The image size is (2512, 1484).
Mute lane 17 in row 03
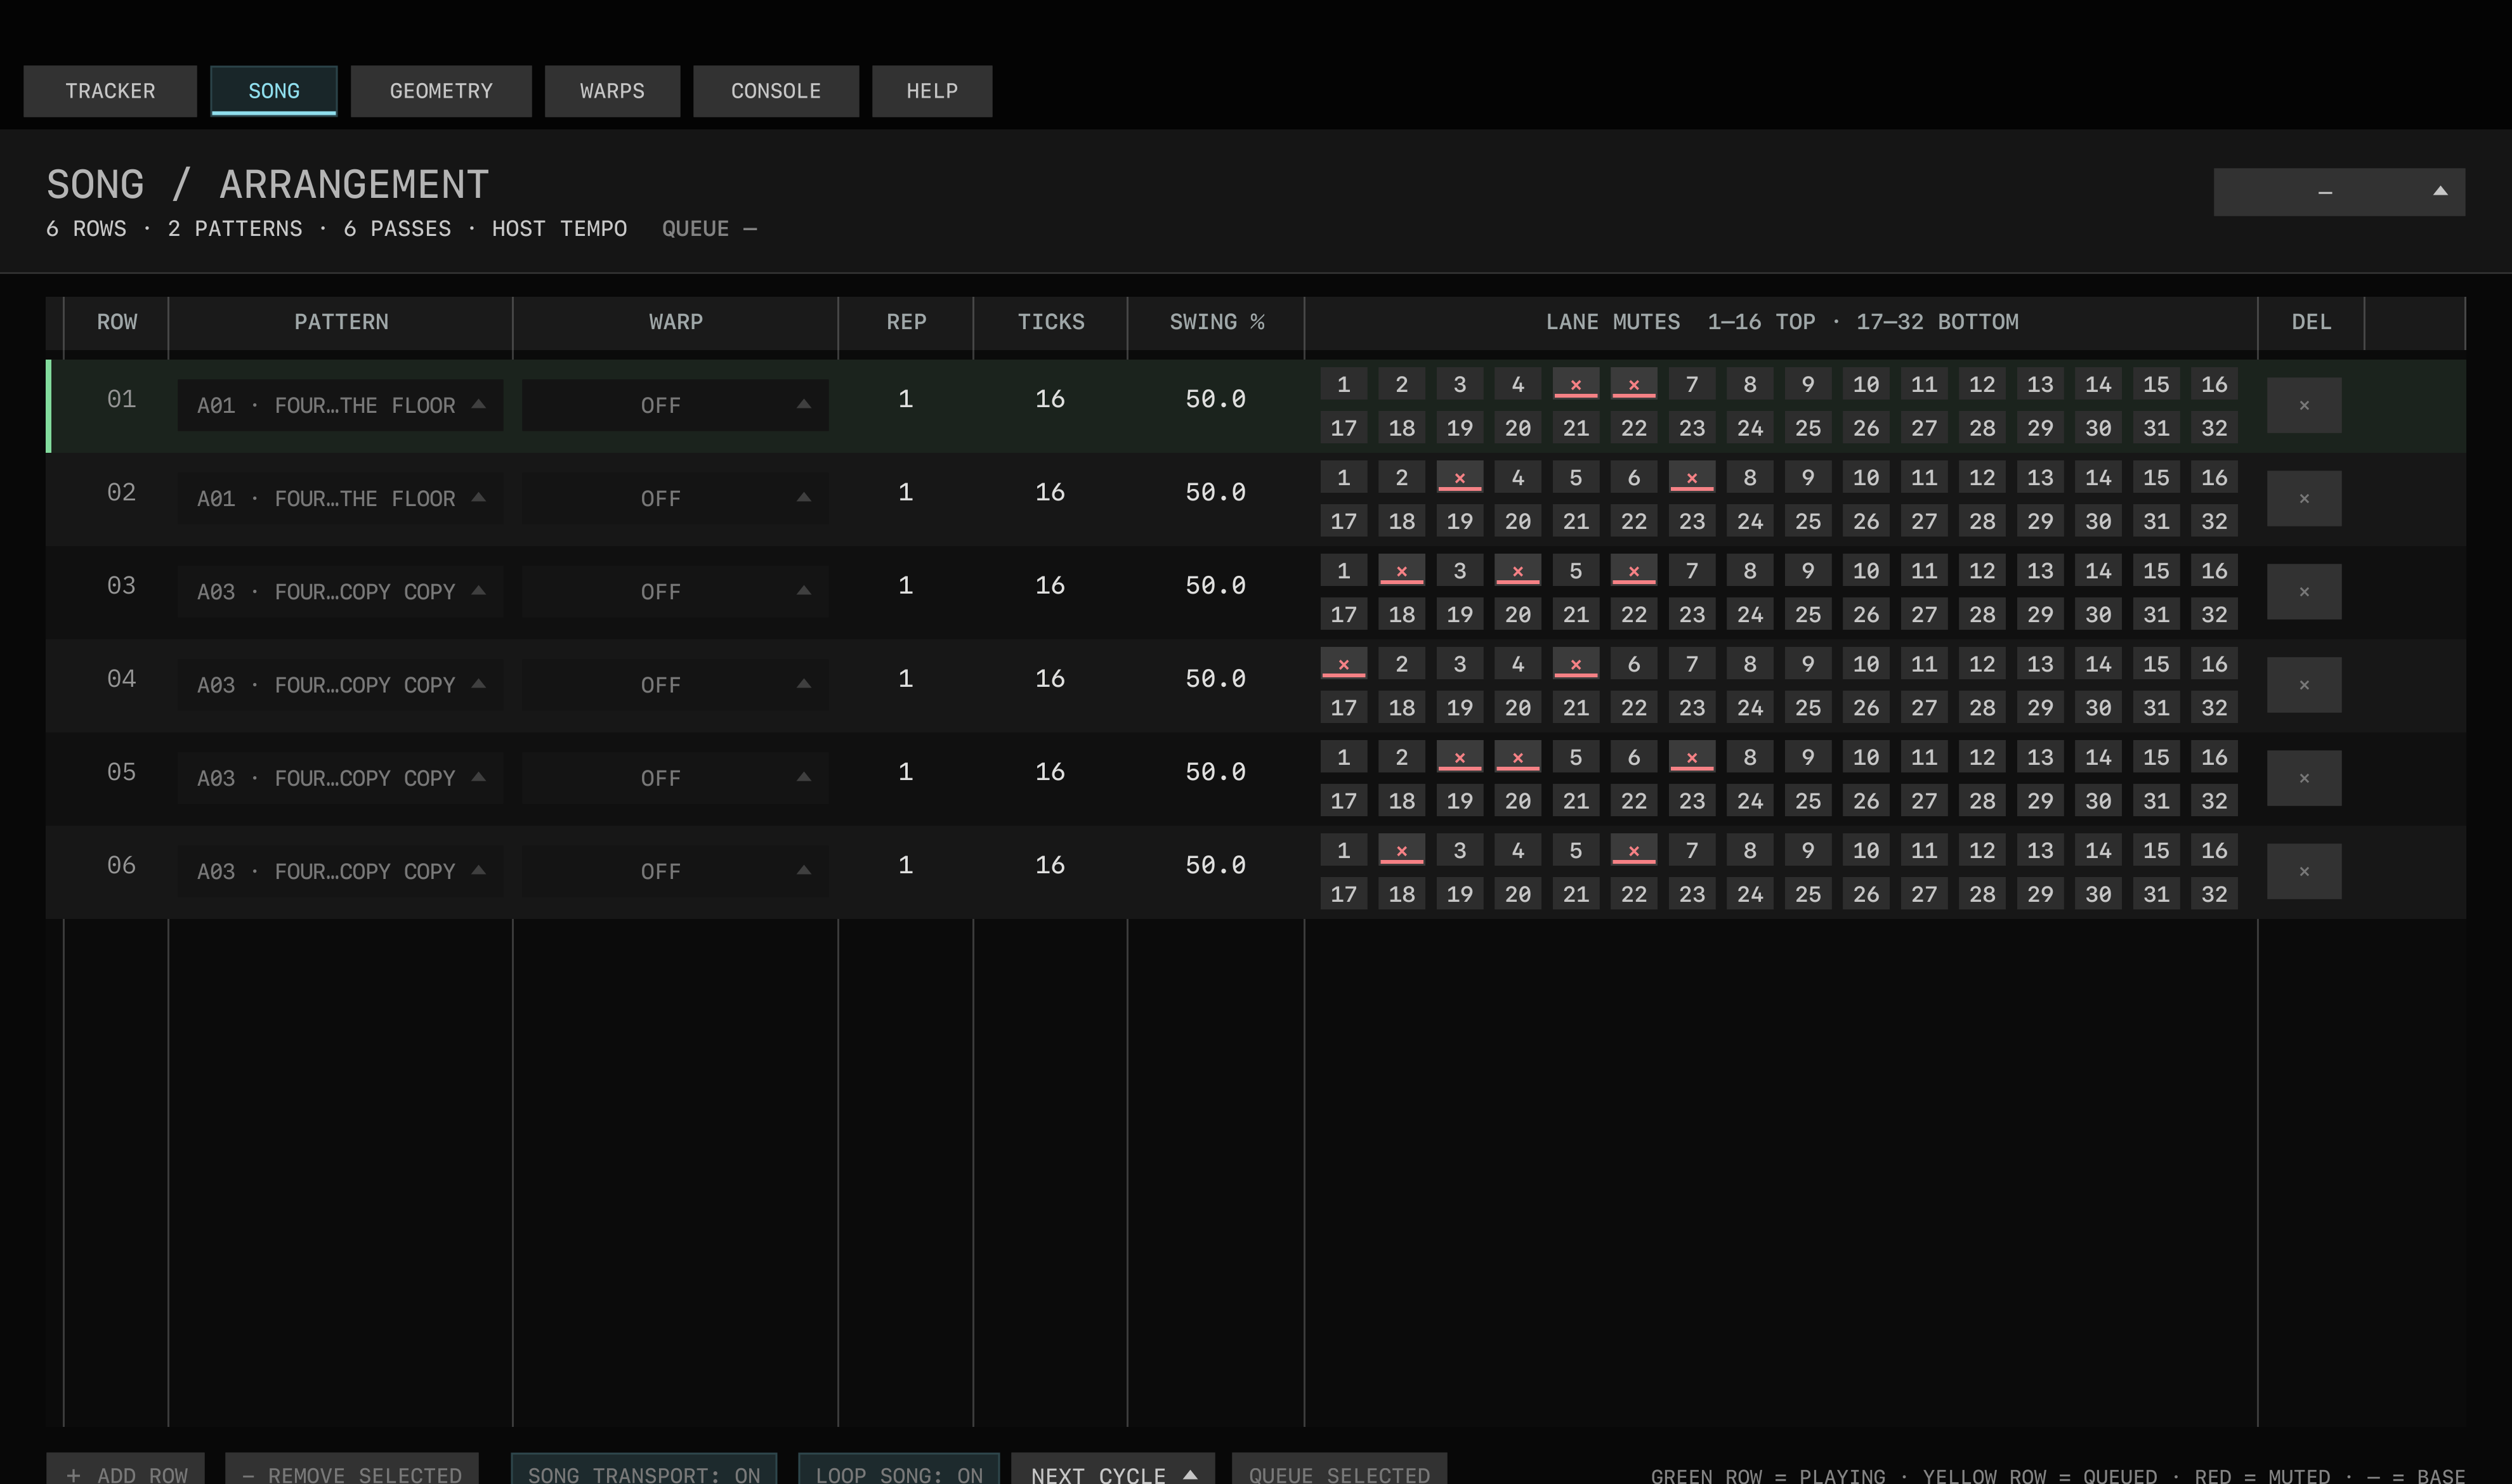pos(1343,614)
